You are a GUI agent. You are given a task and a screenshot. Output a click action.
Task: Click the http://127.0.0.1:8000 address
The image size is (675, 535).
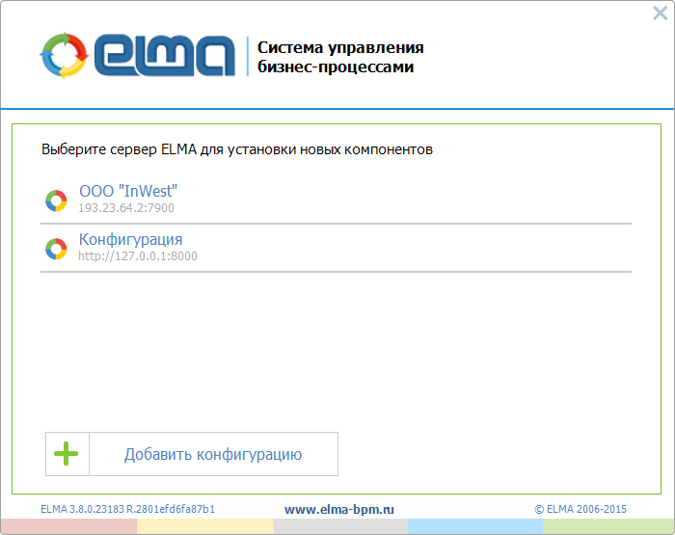click(137, 255)
